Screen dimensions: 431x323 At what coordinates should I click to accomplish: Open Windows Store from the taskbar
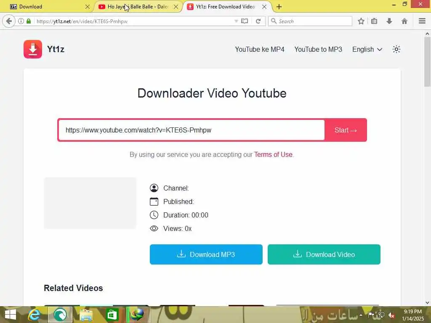click(112, 315)
